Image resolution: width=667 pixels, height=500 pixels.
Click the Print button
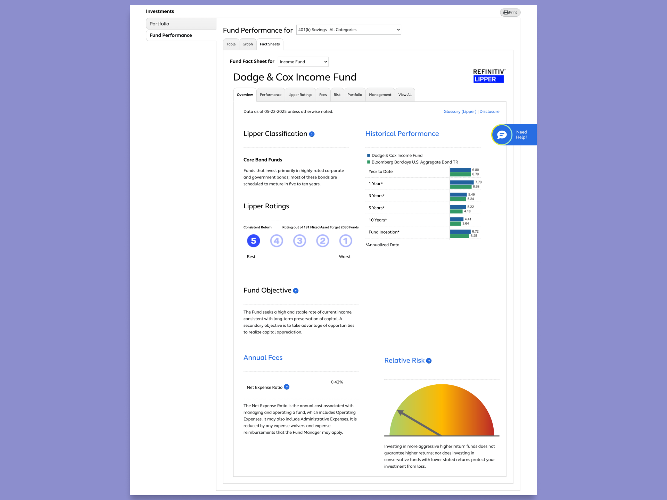(510, 12)
